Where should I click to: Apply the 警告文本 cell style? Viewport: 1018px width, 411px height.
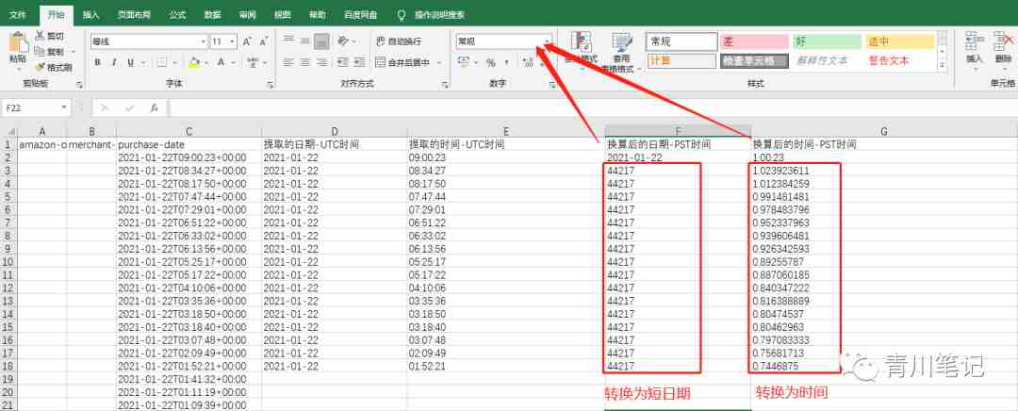900,60
